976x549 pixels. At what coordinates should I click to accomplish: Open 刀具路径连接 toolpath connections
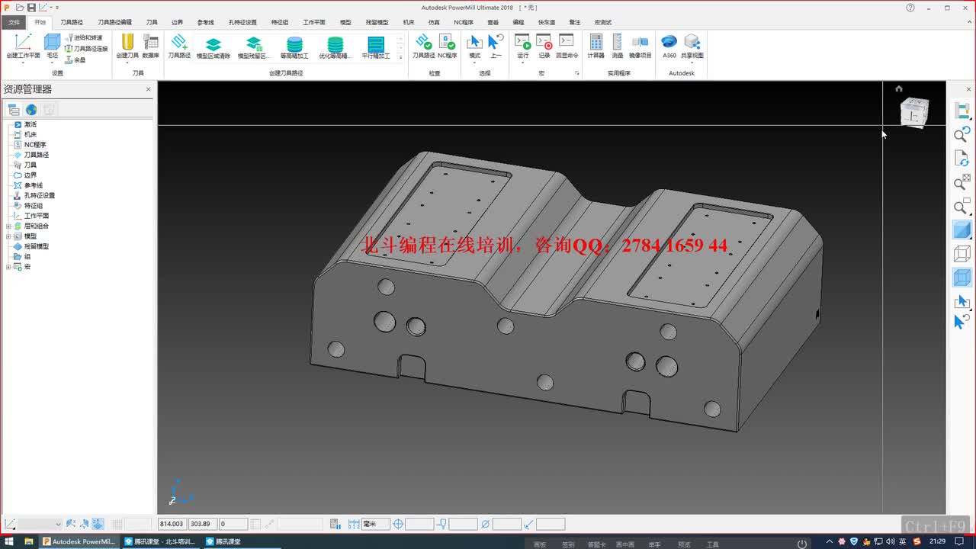pyautogui.click(x=86, y=48)
